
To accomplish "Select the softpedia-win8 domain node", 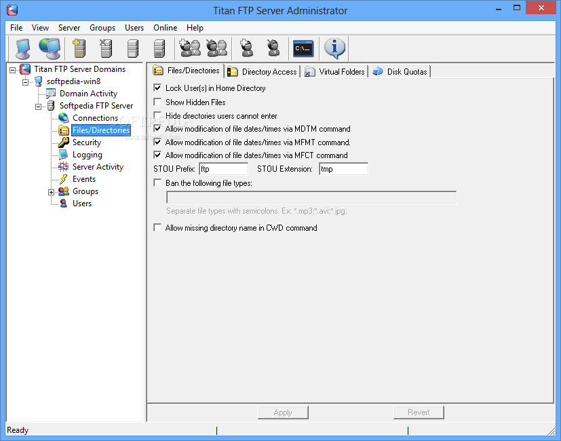I will pos(74,81).
